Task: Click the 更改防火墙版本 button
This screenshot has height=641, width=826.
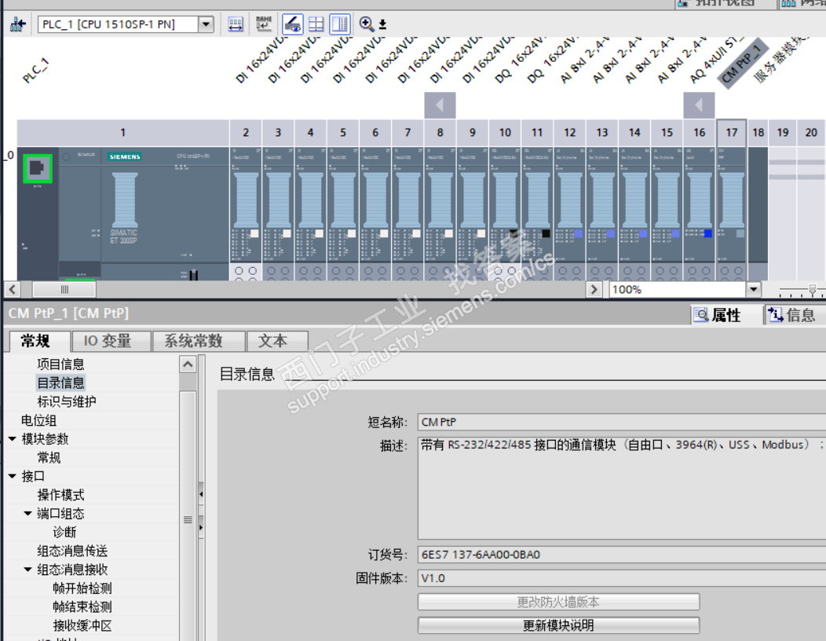Action: pos(558,602)
